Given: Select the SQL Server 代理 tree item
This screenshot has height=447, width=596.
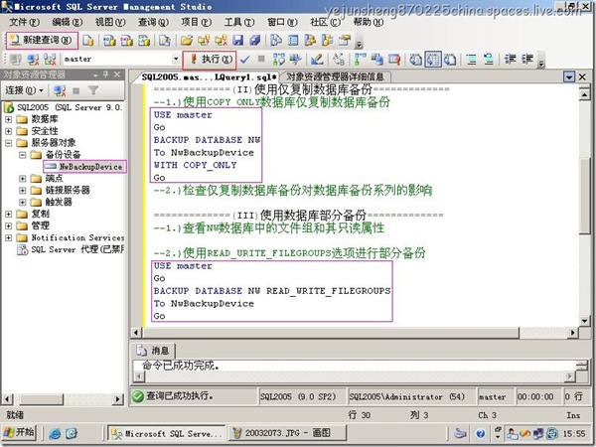Looking at the screenshot, I should [77, 249].
